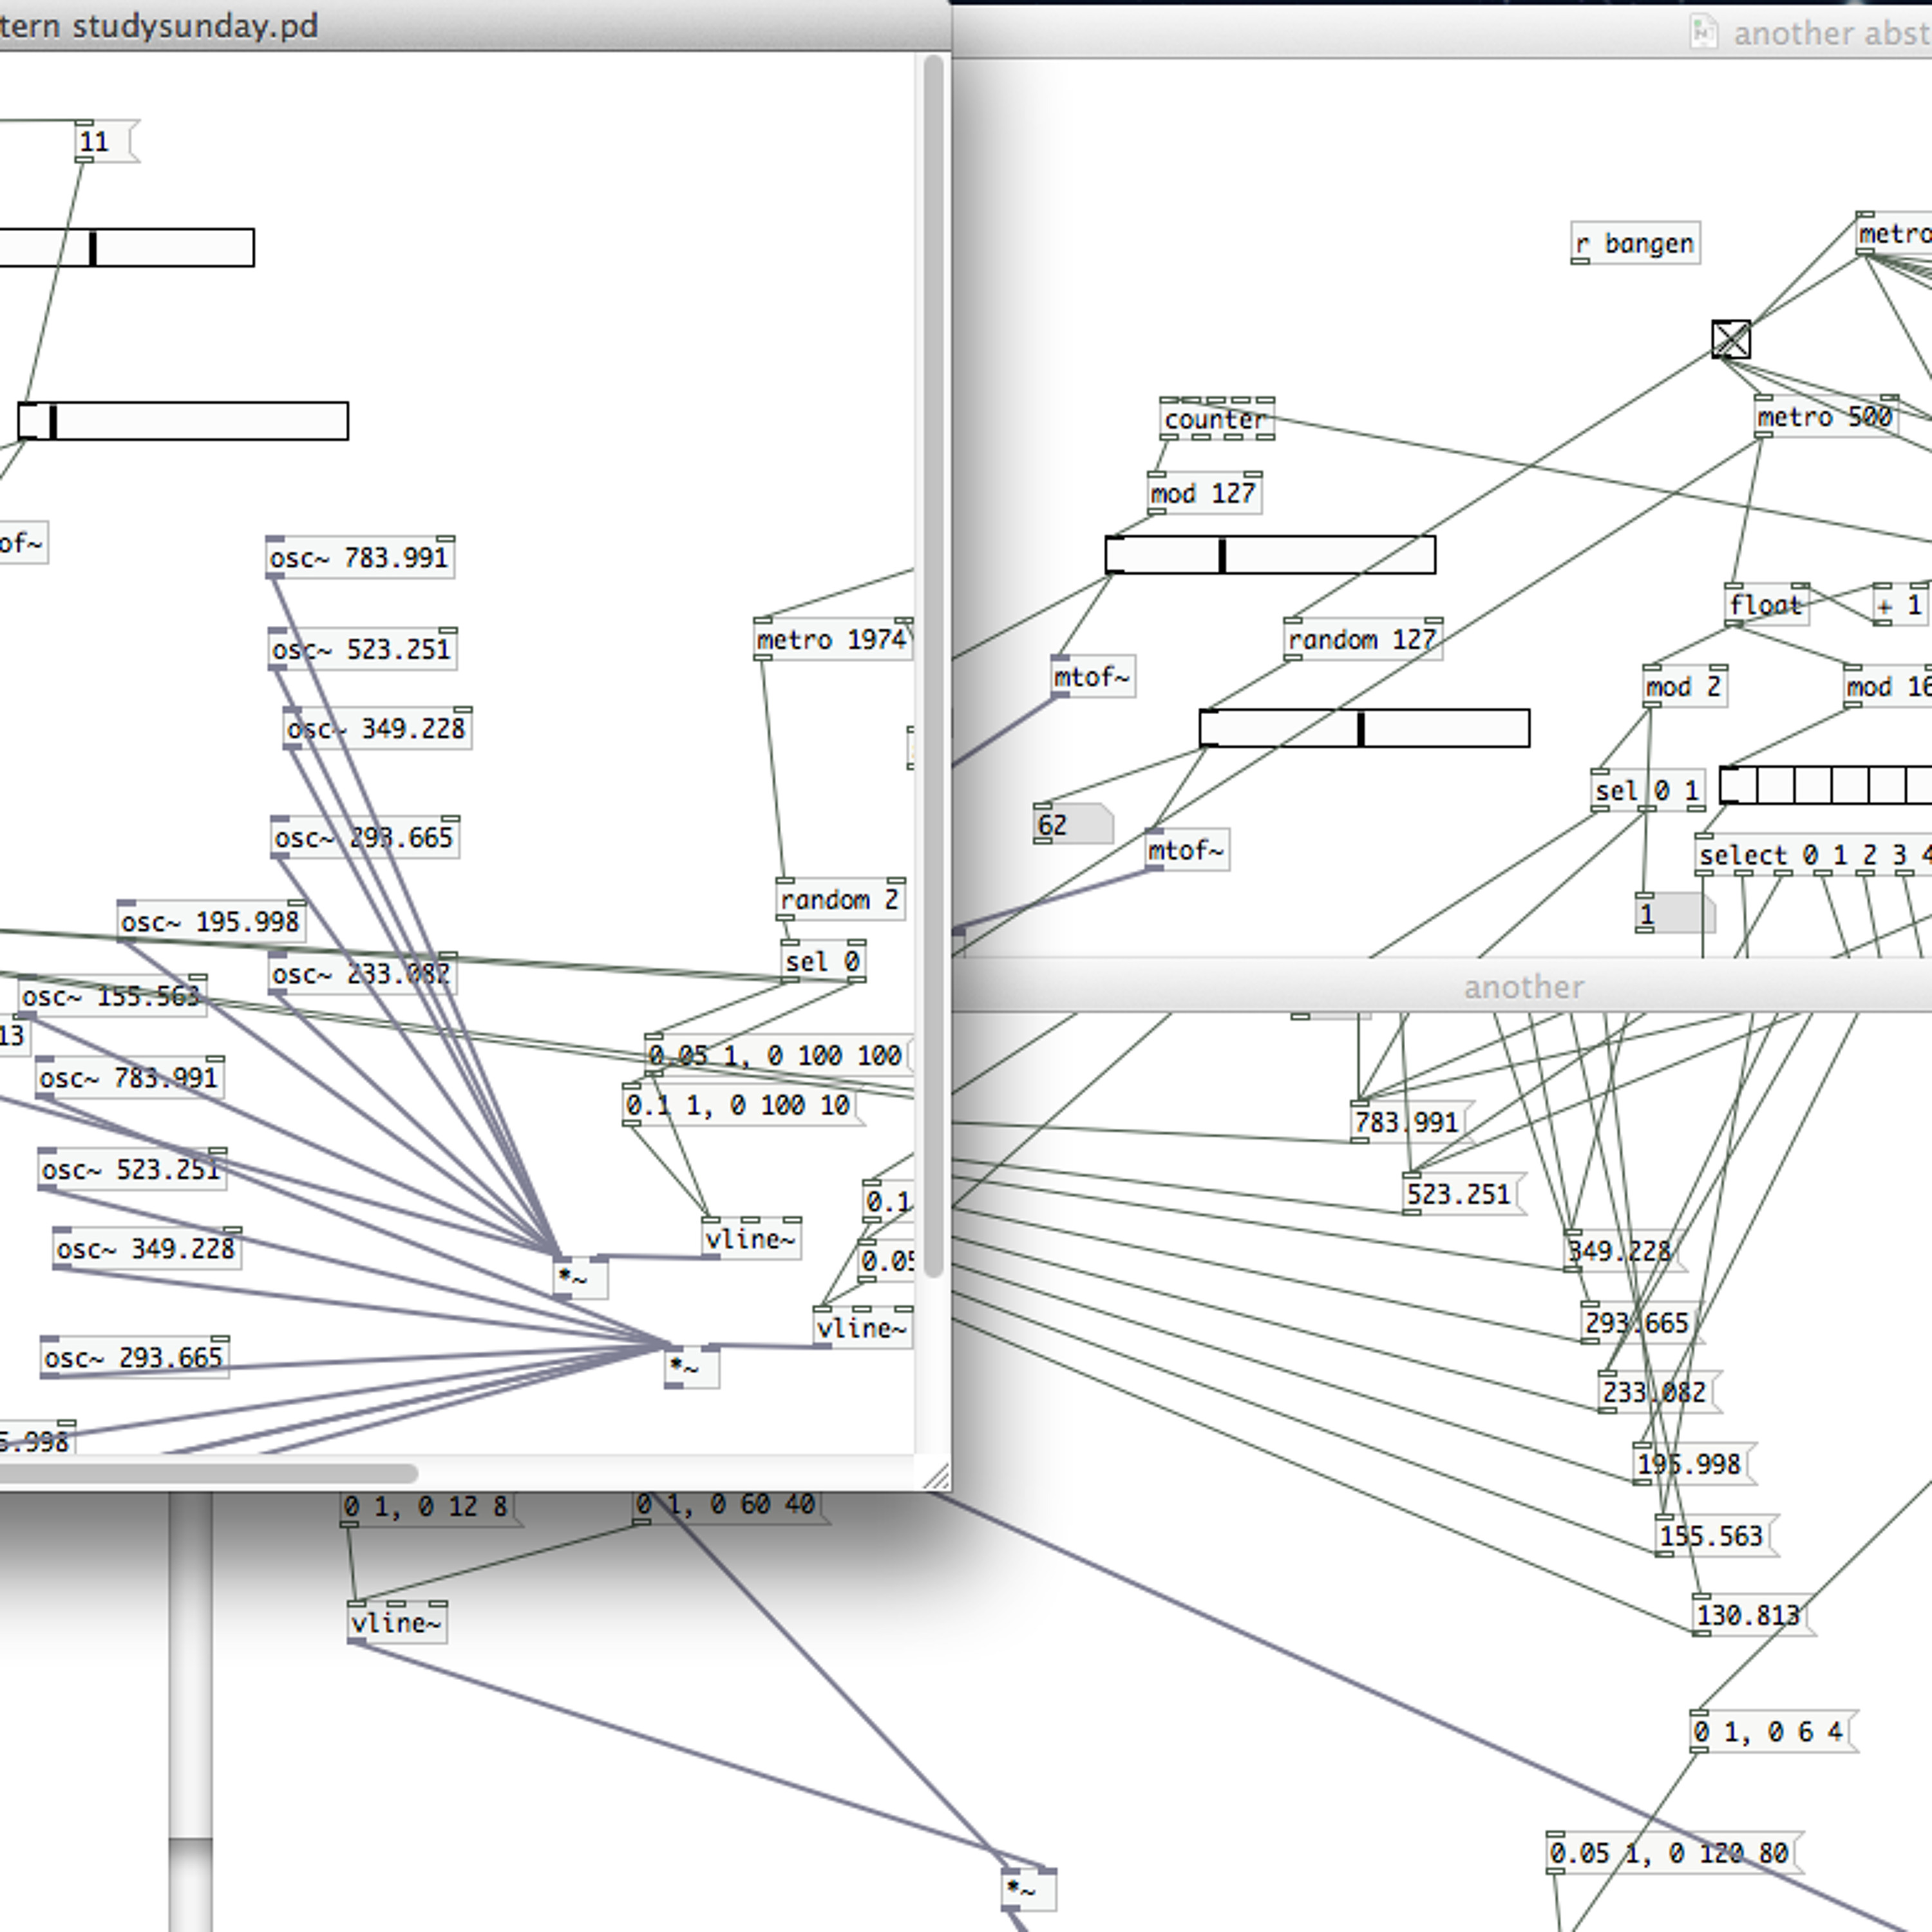Click the number box showing 62

tap(1071, 825)
